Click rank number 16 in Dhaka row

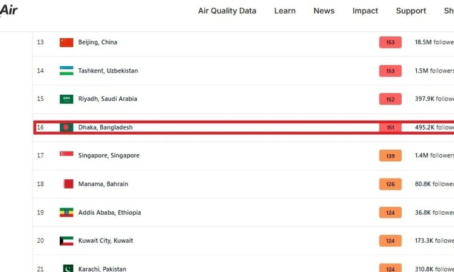(40, 127)
